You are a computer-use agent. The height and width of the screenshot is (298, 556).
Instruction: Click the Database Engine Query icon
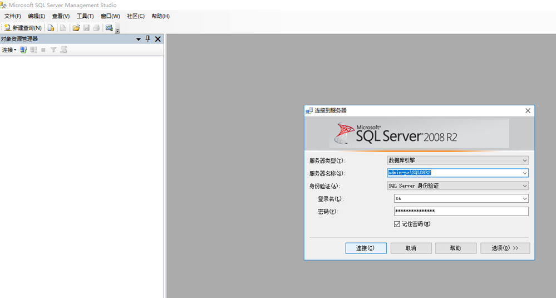click(51, 28)
